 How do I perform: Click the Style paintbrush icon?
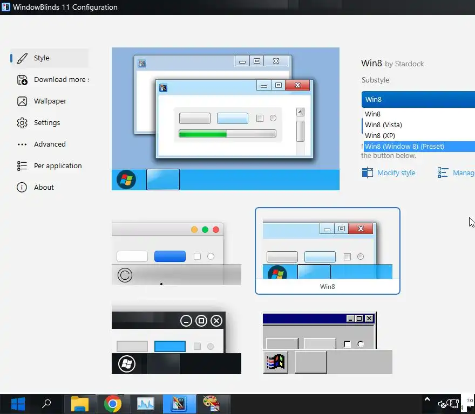pos(22,58)
